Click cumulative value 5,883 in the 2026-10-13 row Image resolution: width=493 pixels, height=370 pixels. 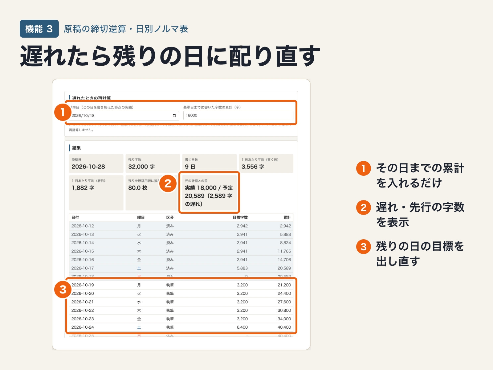[285, 234]
